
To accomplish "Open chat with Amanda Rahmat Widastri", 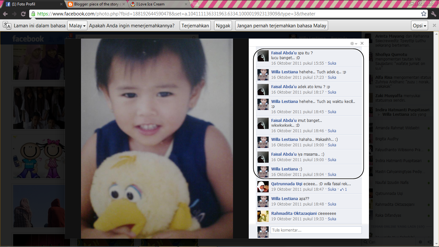I will (397, 128).
